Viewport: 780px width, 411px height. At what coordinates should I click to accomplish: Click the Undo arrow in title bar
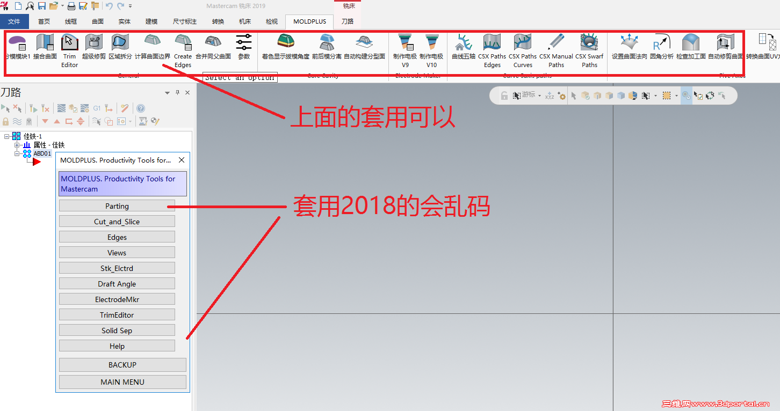109,6
